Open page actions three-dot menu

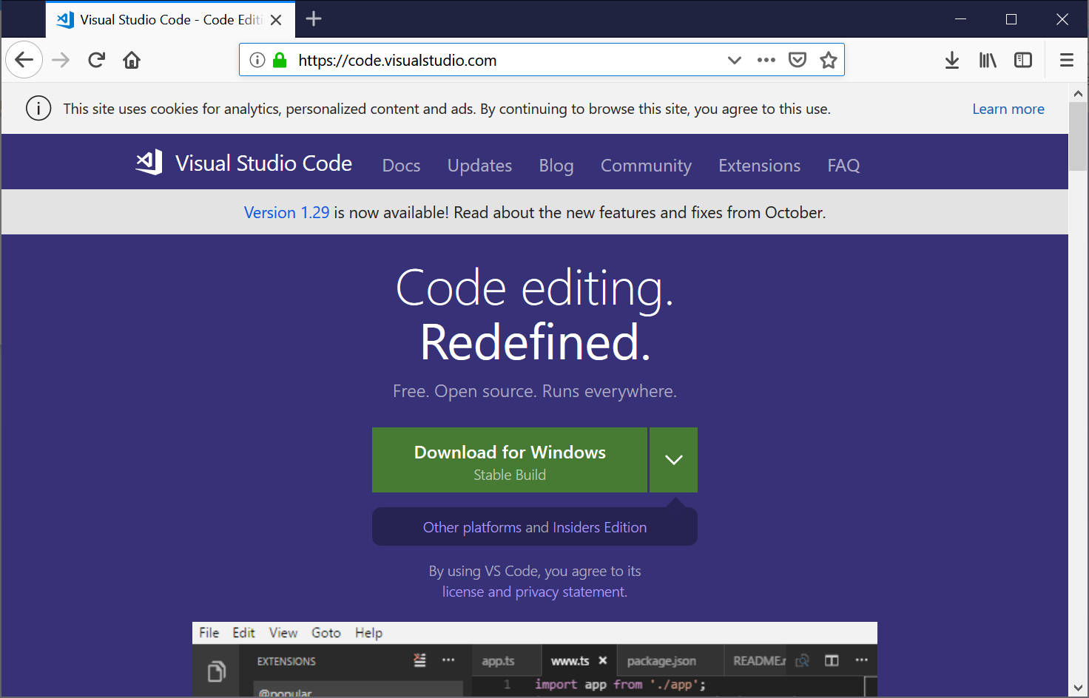tap(766, 60)
